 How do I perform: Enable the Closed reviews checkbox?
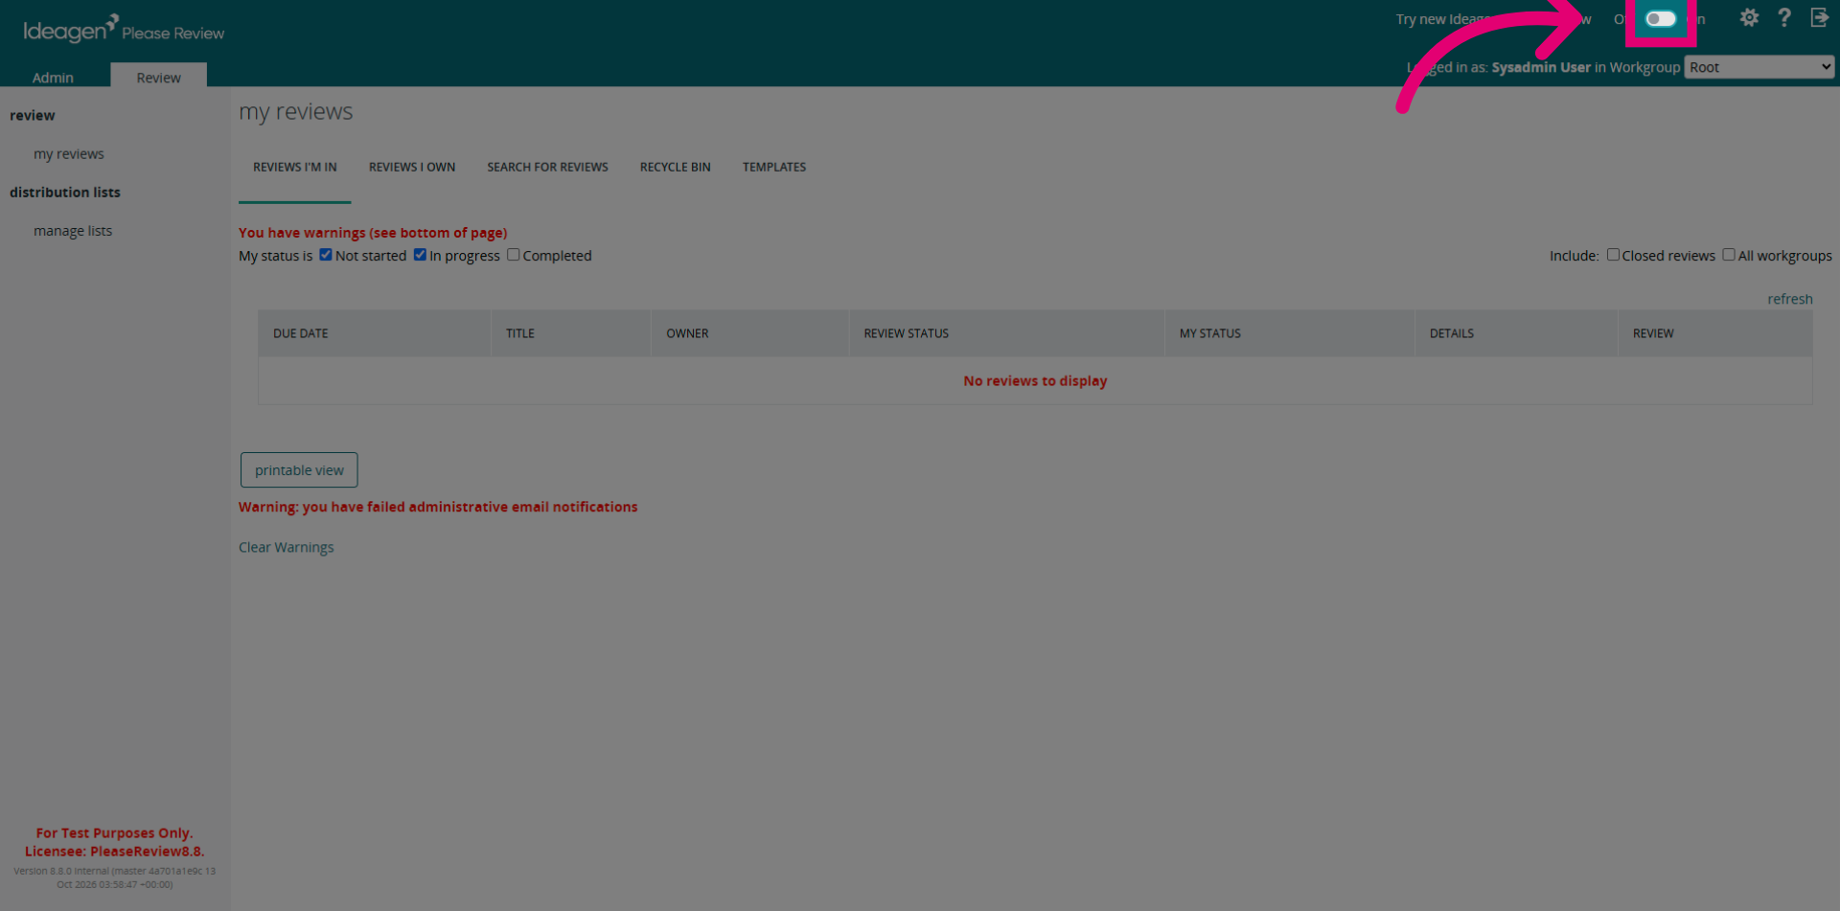tap(1613, 255)
